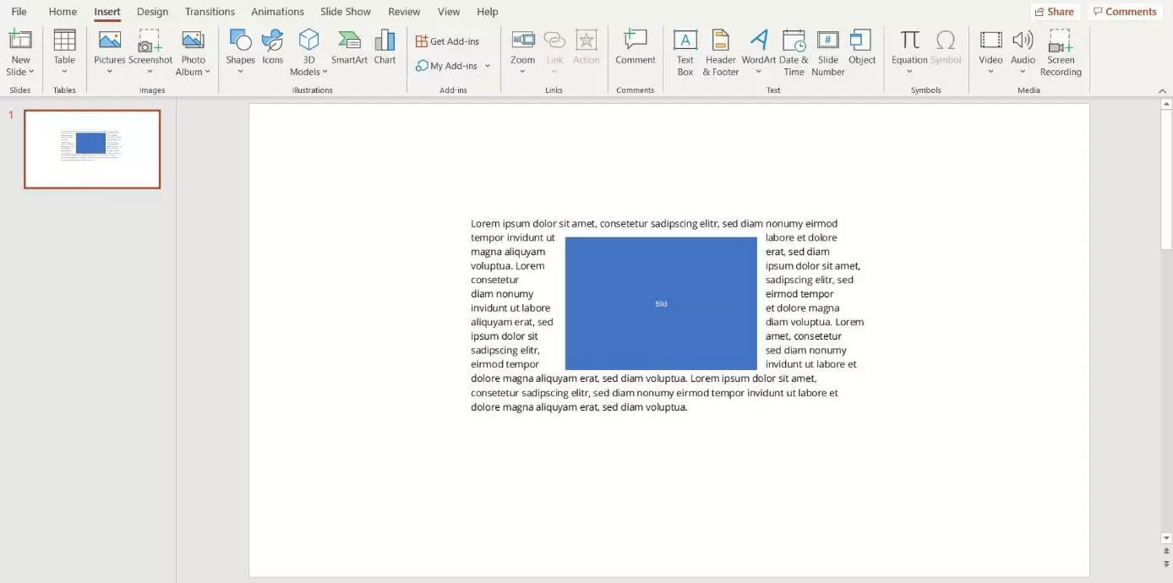Open the Transitions tab
The width and height of the screenshot is (1173, 583).
coord(210,12)
